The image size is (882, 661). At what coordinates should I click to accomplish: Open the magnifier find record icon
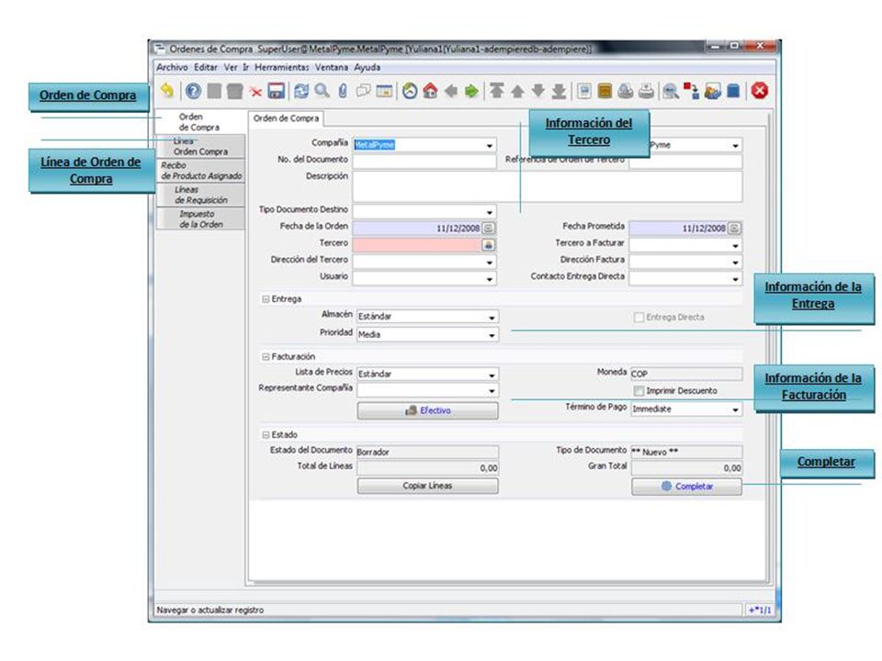tap(322, 91)
